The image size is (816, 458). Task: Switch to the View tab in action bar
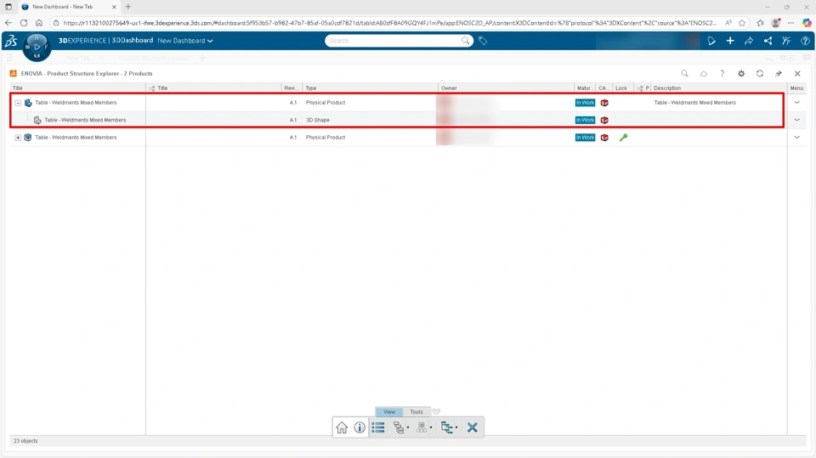[389, 411]
